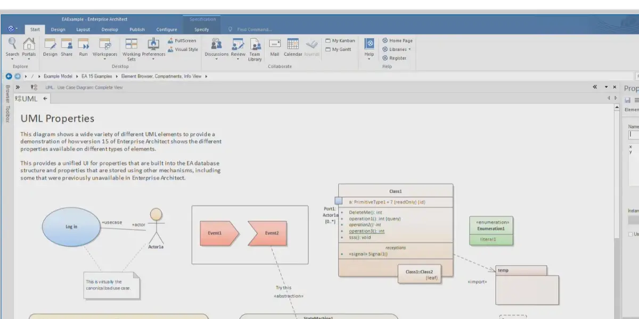This screenshot has width=639, height=319.
Task: Expand the Workspaces dropdown arrow
Action: point(105,59)
